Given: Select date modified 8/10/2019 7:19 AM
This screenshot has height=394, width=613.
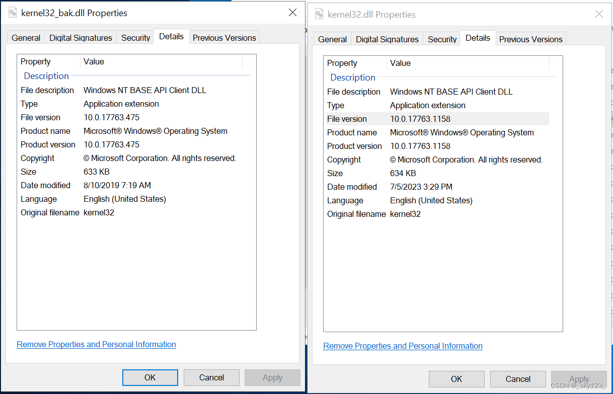Looking at the screenshot, I should click(117, 185).
